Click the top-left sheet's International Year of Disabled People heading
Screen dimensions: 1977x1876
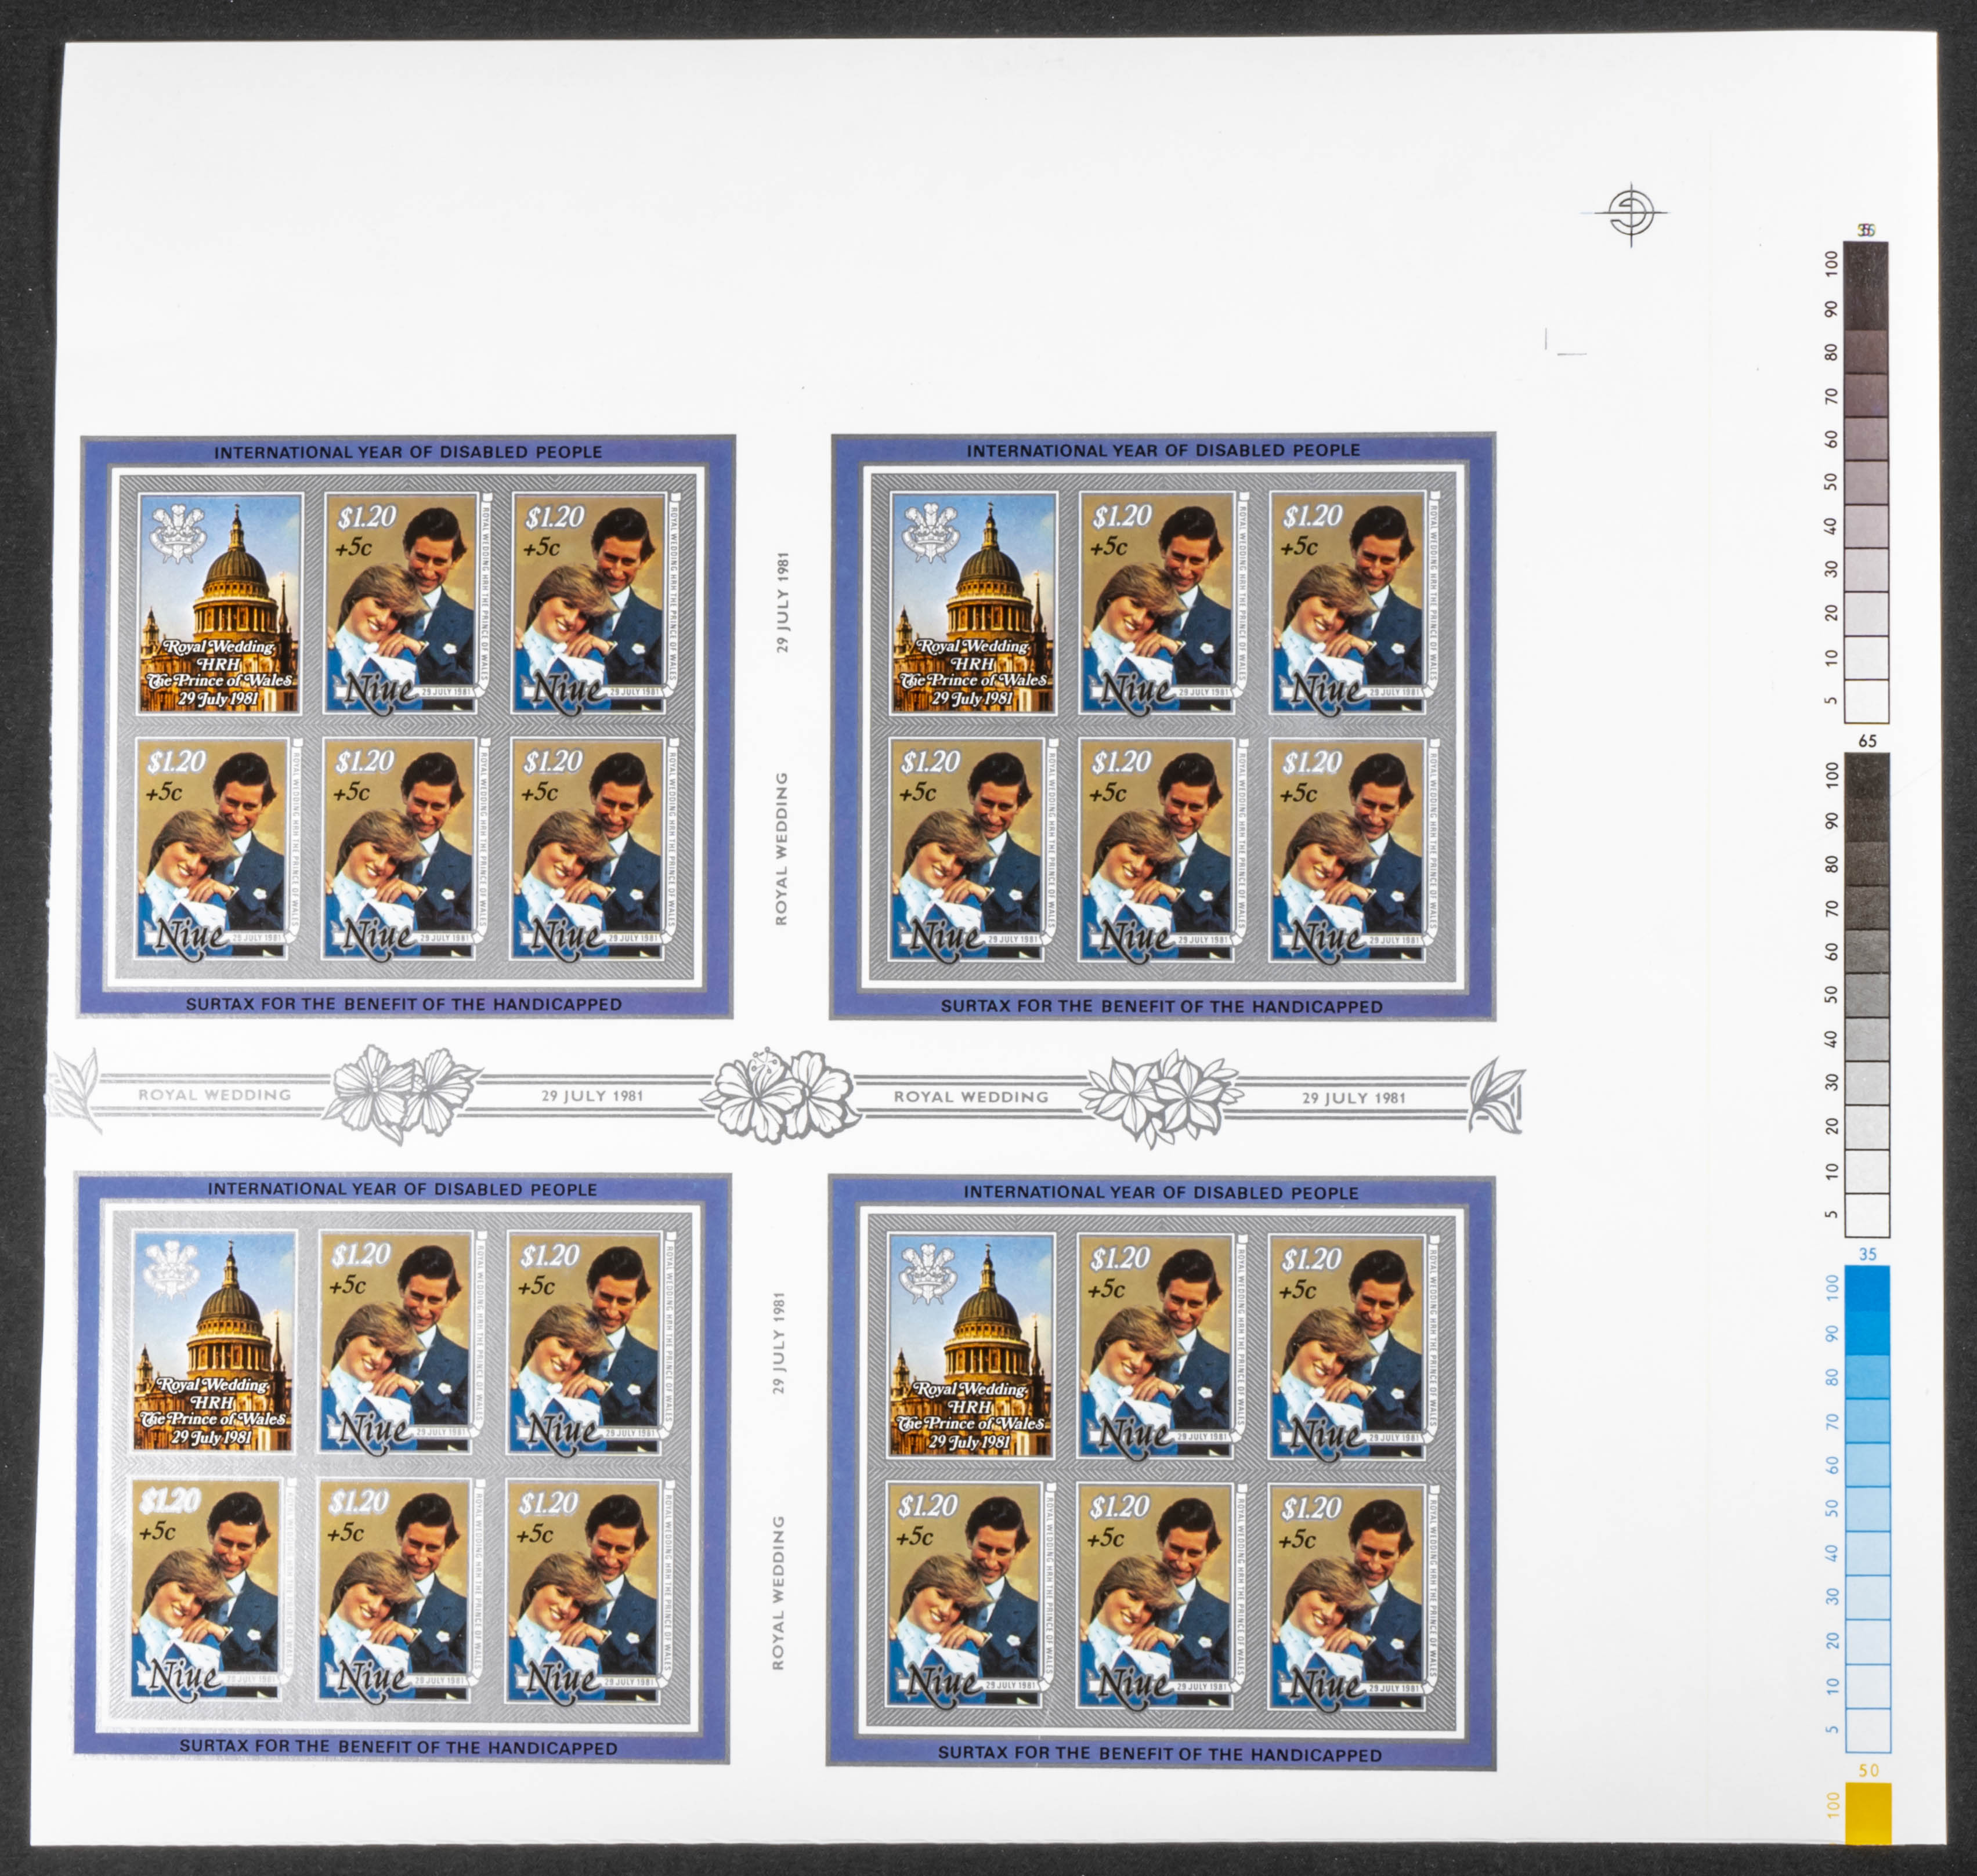[408, 452]
